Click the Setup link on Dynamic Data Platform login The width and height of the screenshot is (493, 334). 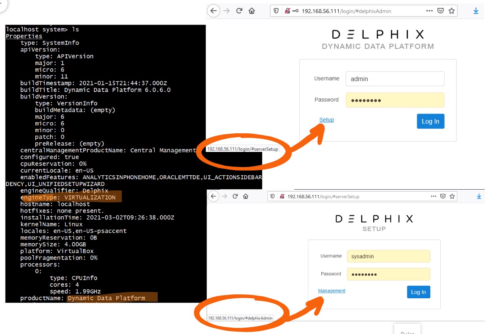[326, 120]
